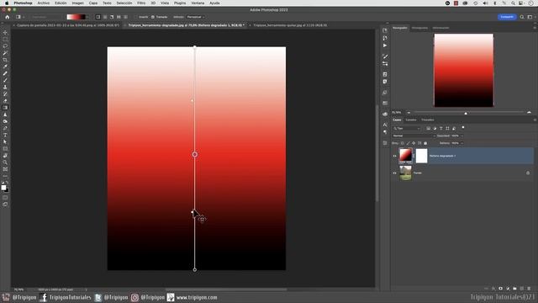Open the Opacidad value dropdown
Image resolution: width=538 pixels, height=303 pixels.
click(x=462, y=136)
